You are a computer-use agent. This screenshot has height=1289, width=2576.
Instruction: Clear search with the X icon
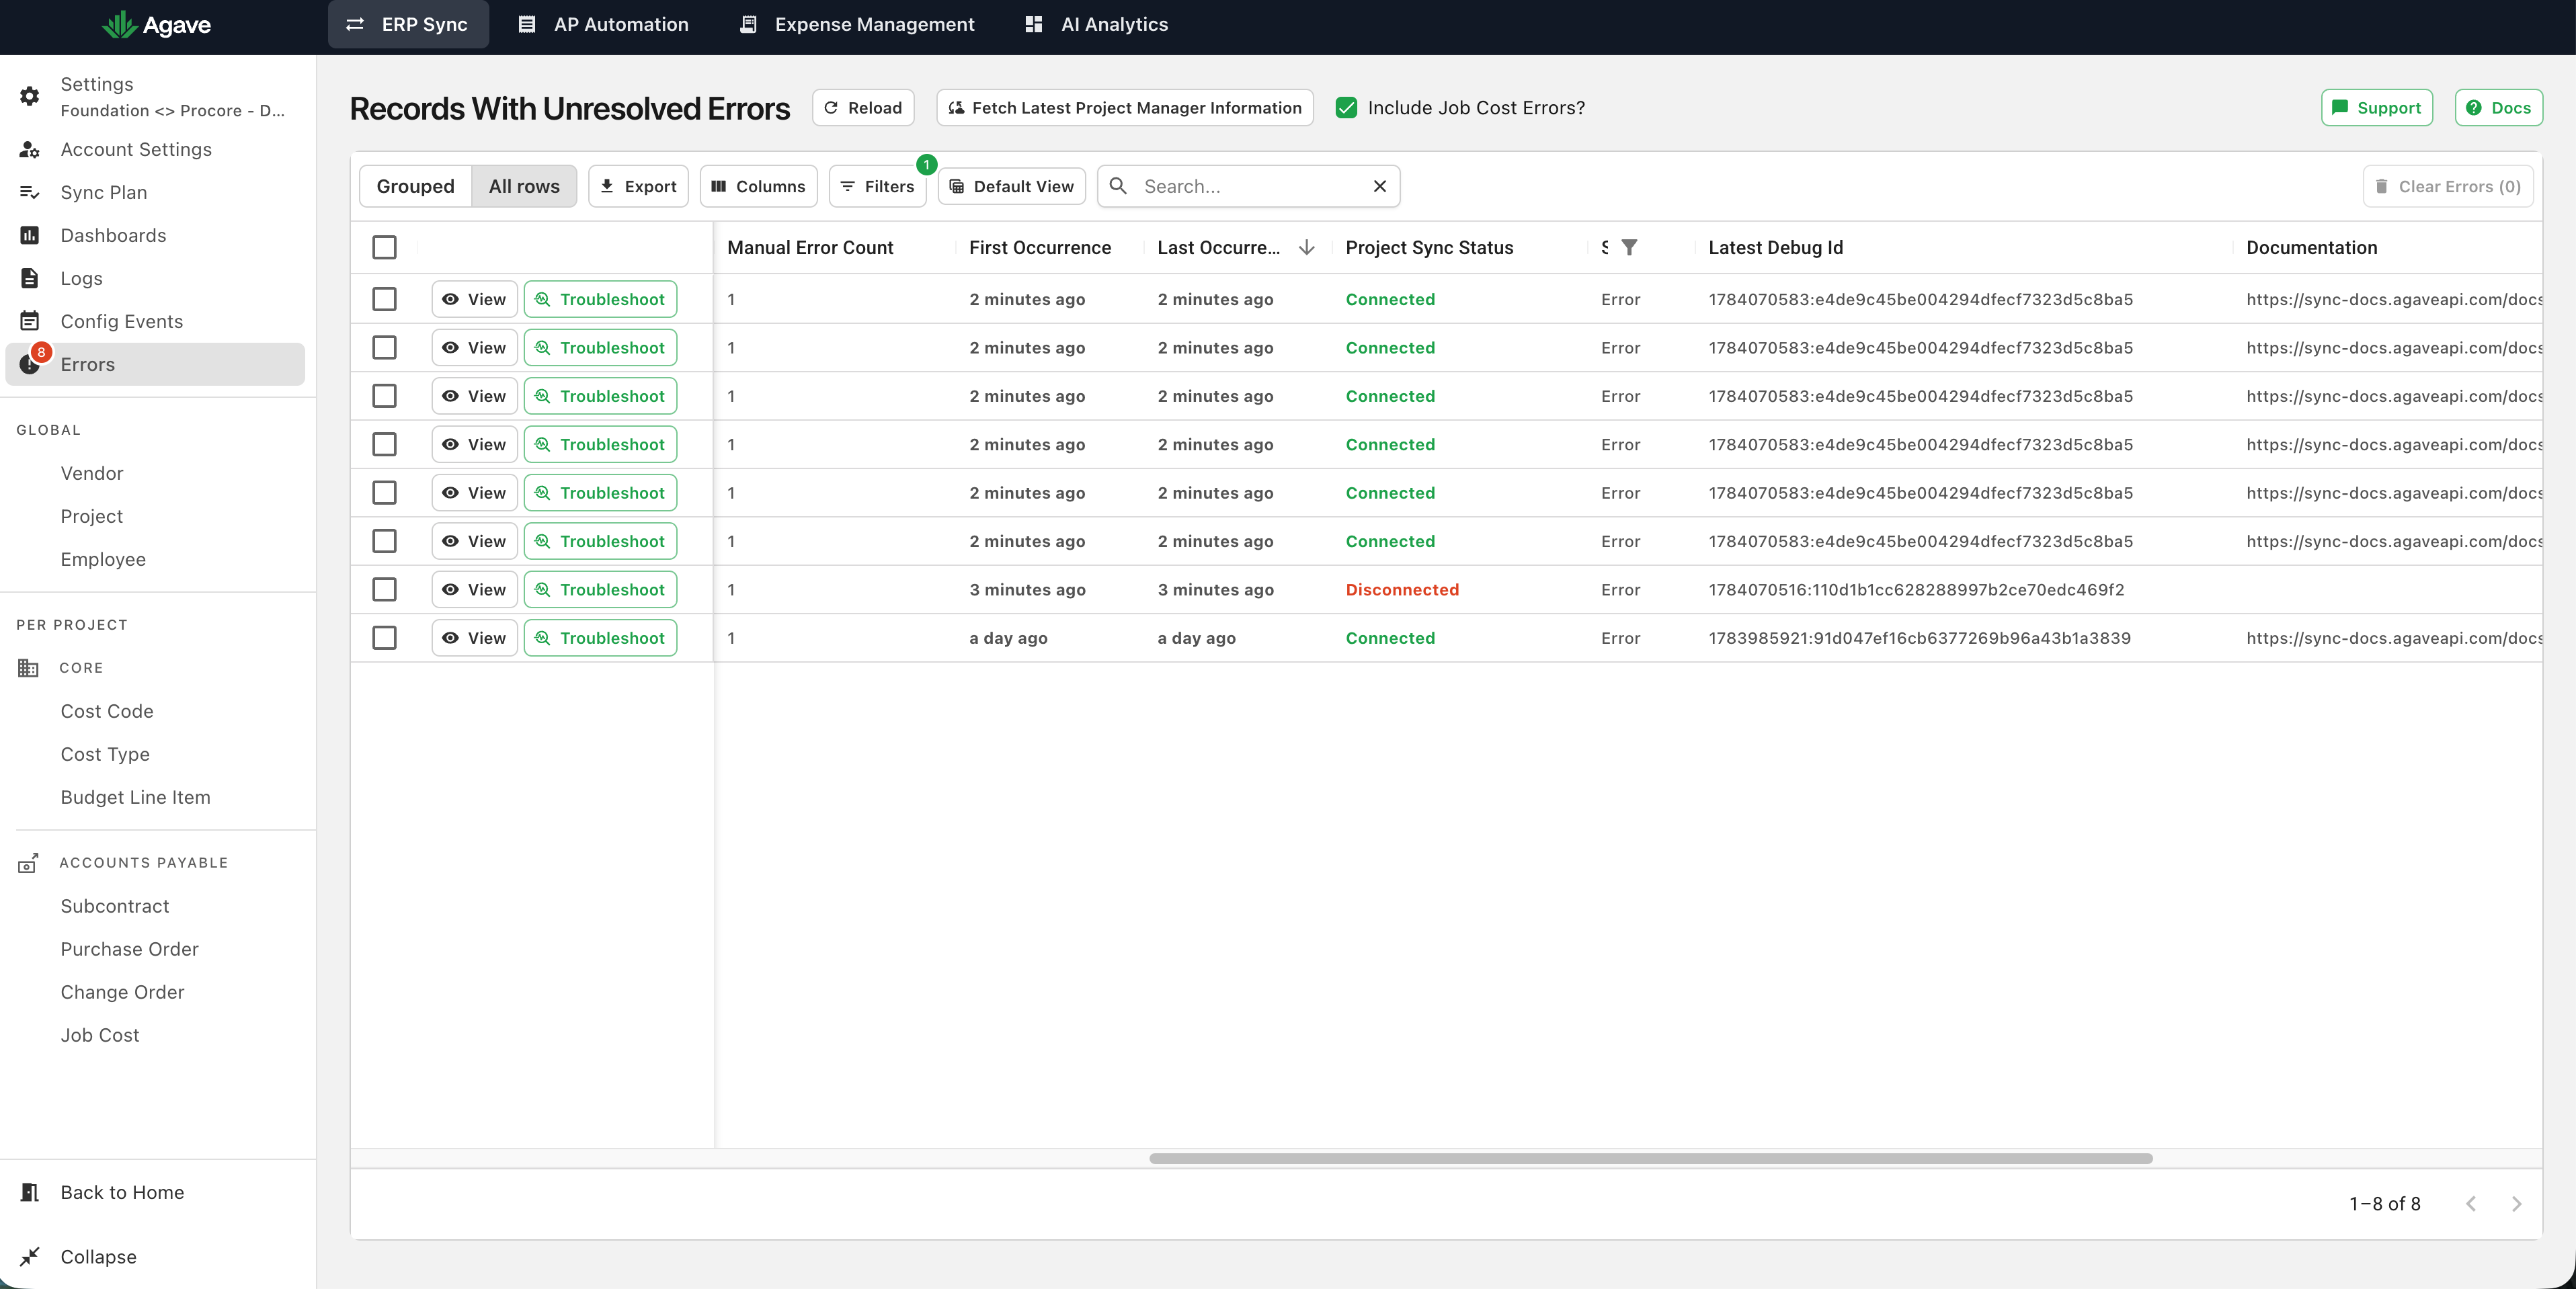pyautogui.click(x=1380, y=186)
